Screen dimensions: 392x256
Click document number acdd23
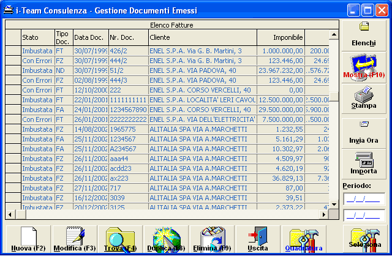(129, 168)
